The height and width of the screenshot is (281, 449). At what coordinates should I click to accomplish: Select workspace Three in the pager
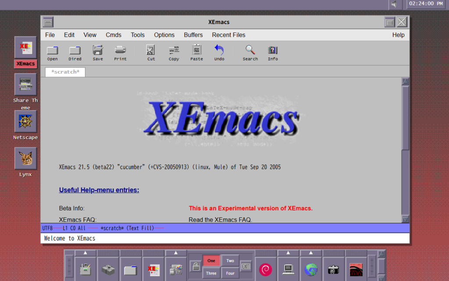coord(211,273)
